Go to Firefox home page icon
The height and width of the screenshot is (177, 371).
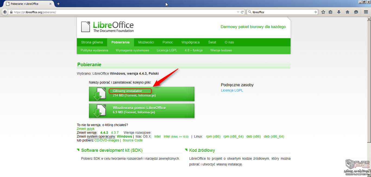(x=347, y=12)
